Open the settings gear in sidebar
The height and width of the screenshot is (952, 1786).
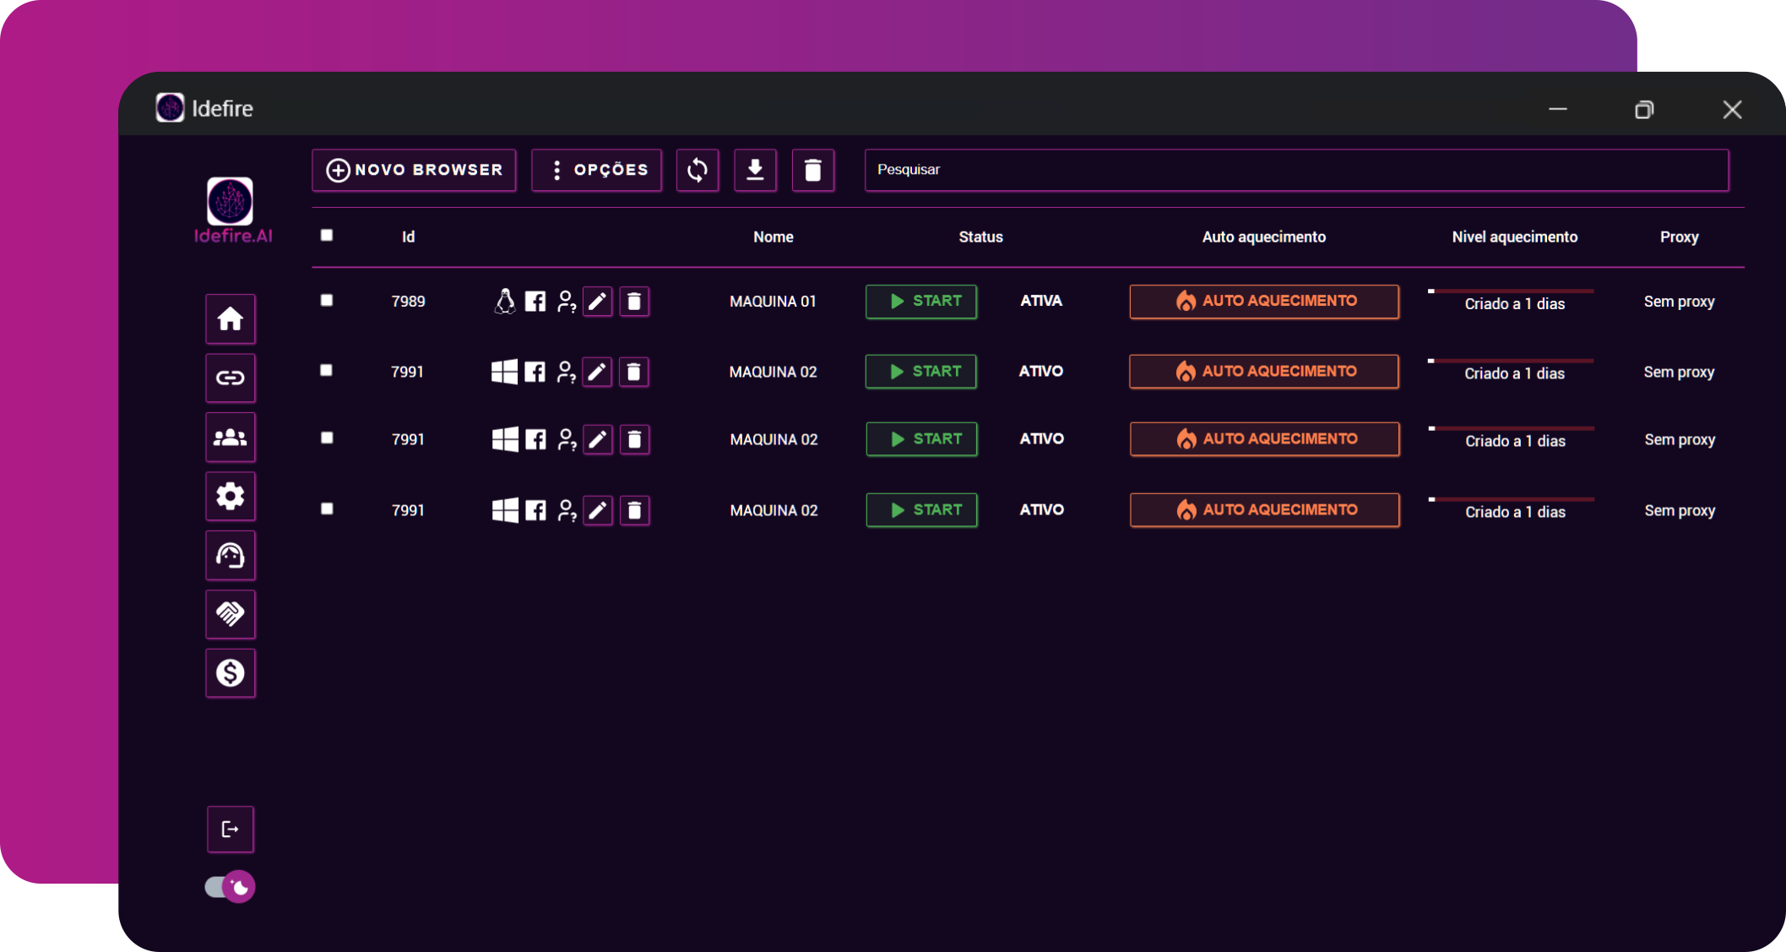click(x=231, y=497)
